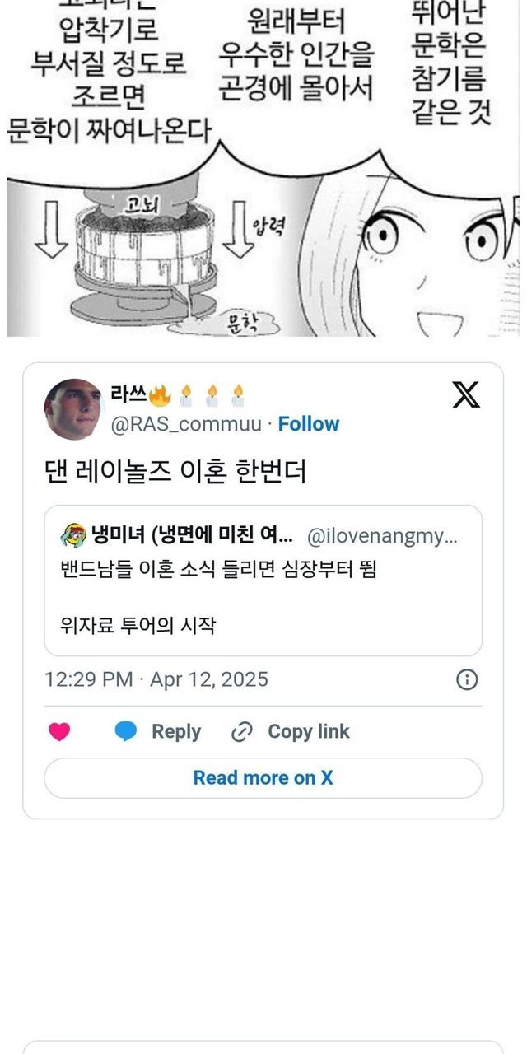527x1054 pixels.
Task: Click the display name 라쓰
Action: point(128,395)
